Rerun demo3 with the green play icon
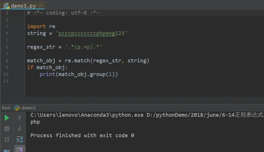The width and height of the screenshot is (264, 152). [x=7, y=118]
